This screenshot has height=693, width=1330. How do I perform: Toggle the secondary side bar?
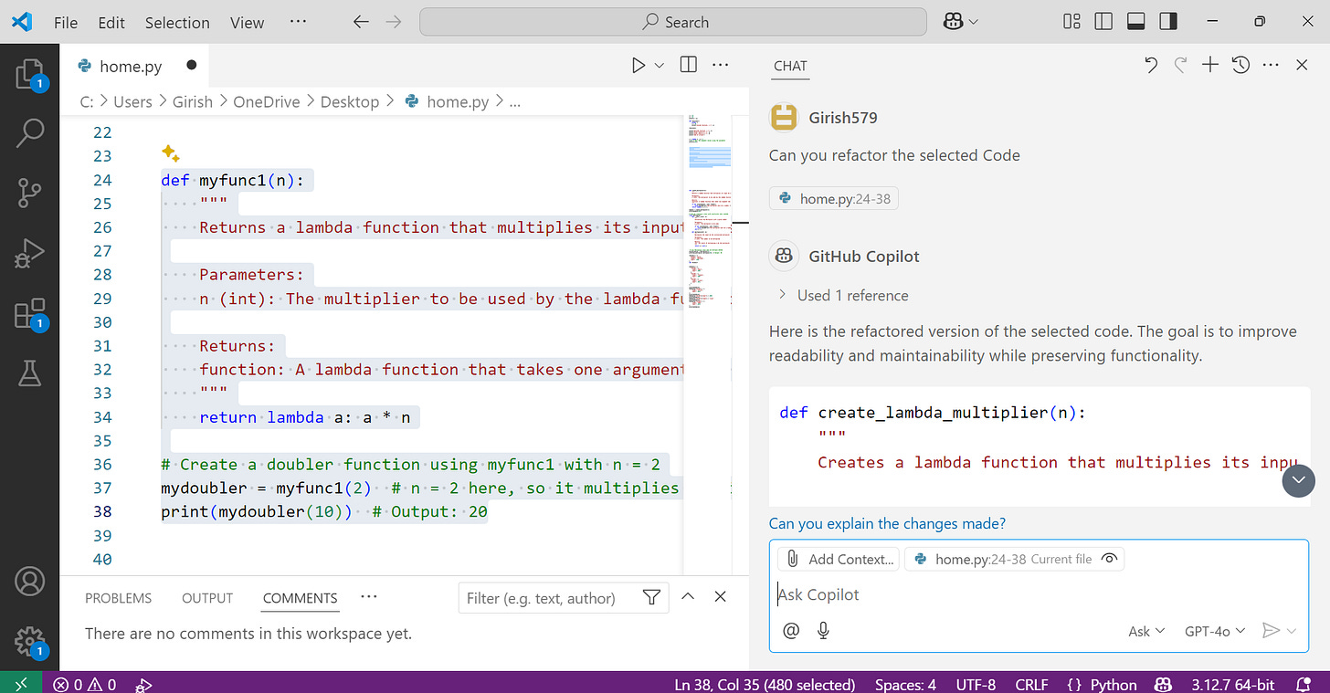[x=1167, y=20]
